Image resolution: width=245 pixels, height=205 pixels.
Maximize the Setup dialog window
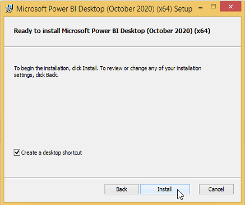pyautogui.click(x=214, y=7)
